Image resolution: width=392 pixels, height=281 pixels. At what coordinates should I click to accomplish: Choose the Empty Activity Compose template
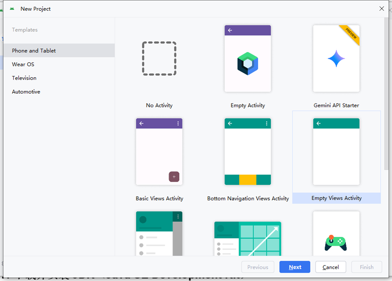247,58
